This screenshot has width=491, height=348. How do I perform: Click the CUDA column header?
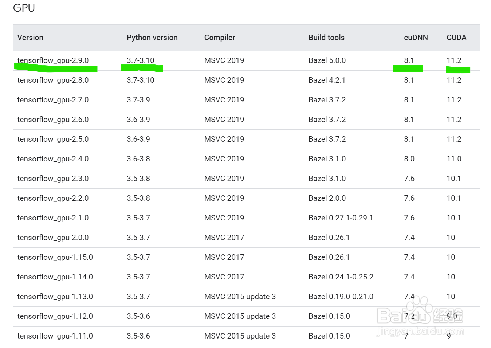(456, 38)
